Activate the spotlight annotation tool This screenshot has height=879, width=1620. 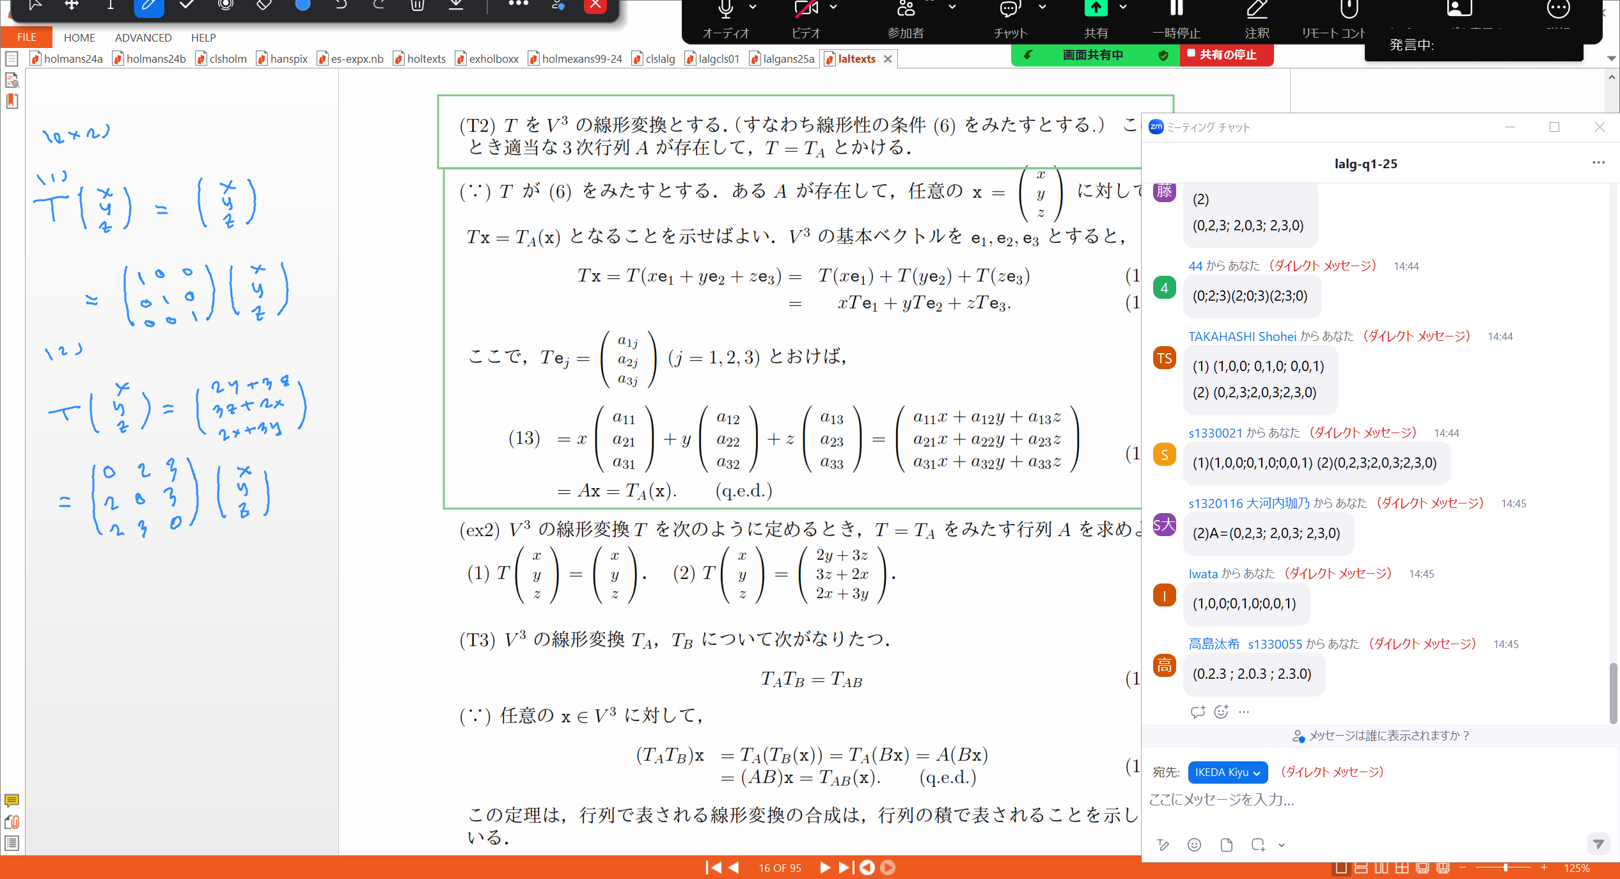(225, 5)
